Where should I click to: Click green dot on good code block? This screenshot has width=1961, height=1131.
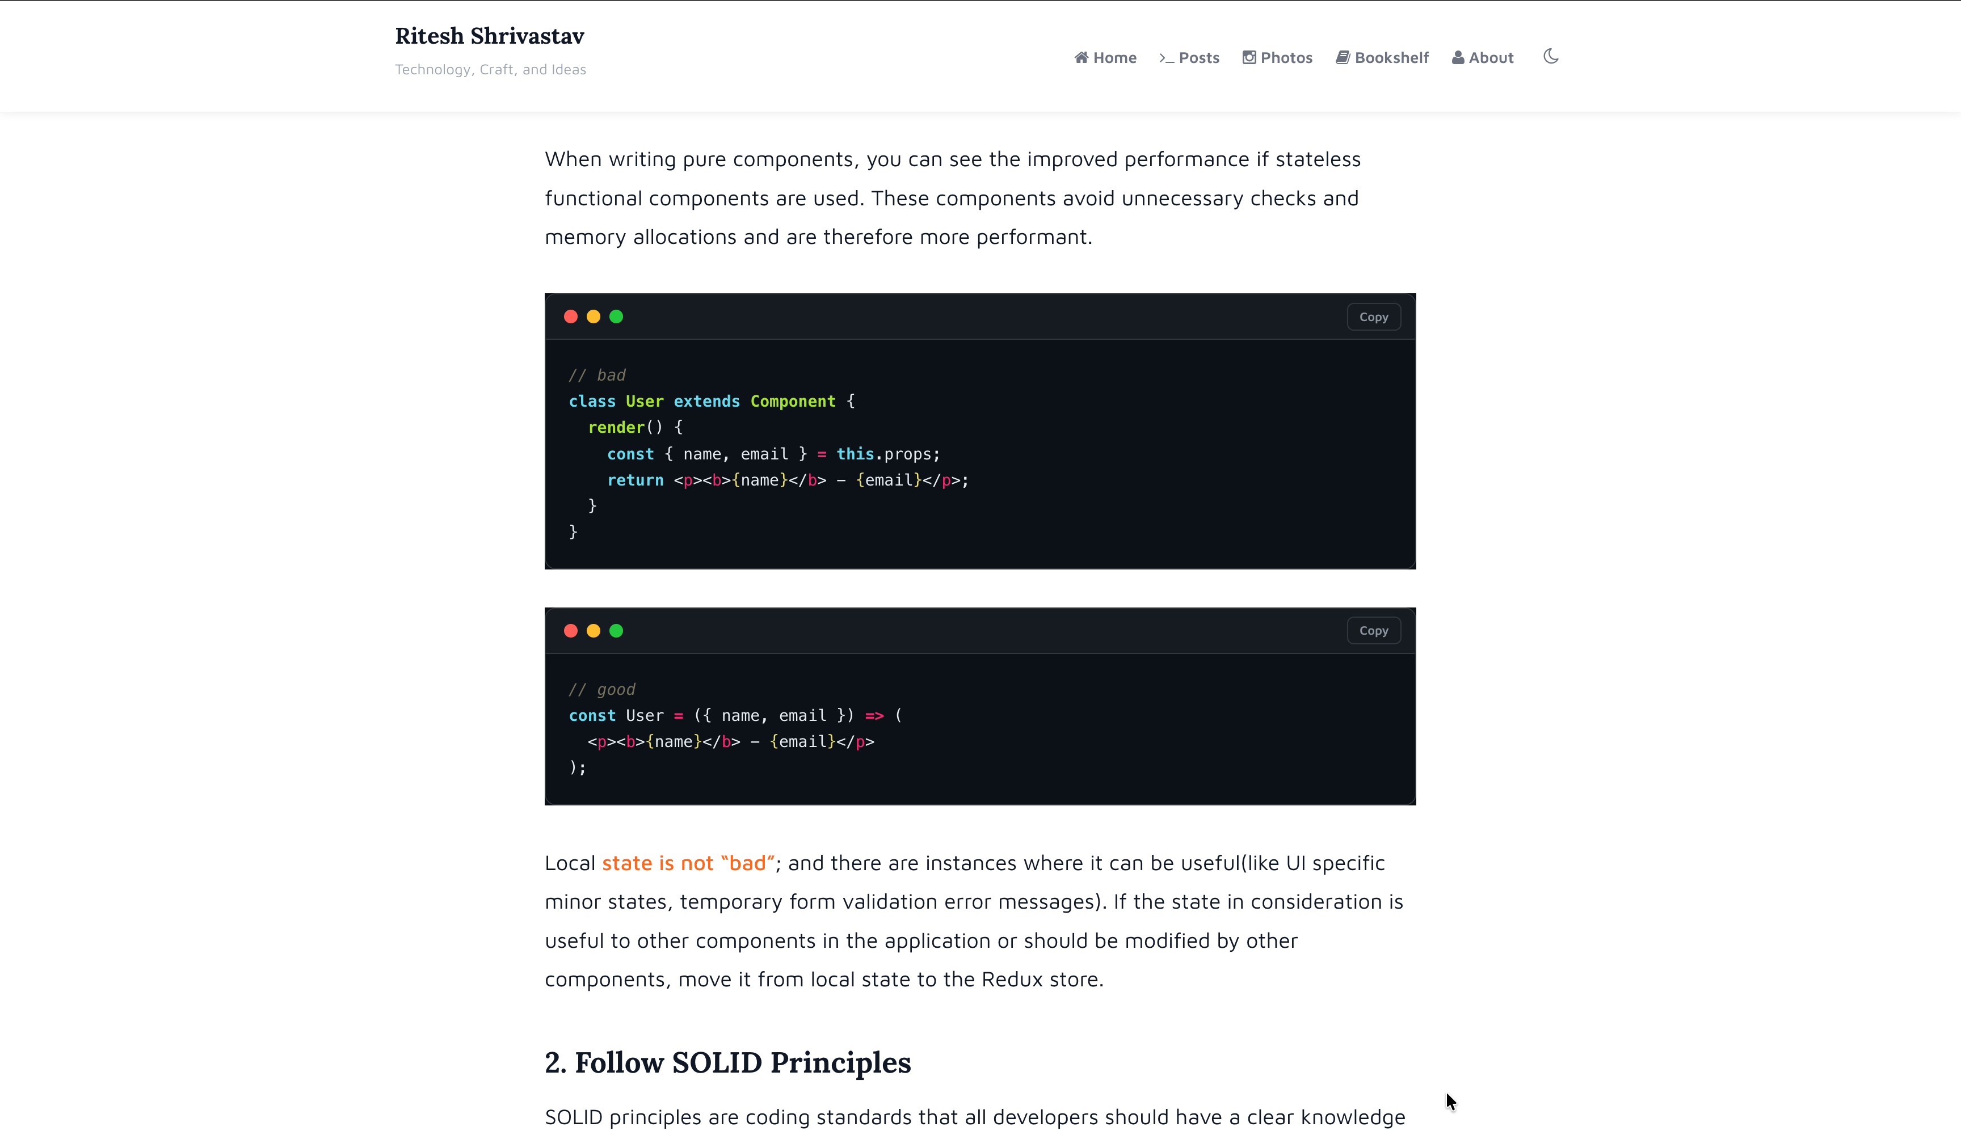[x=616, y=631]
